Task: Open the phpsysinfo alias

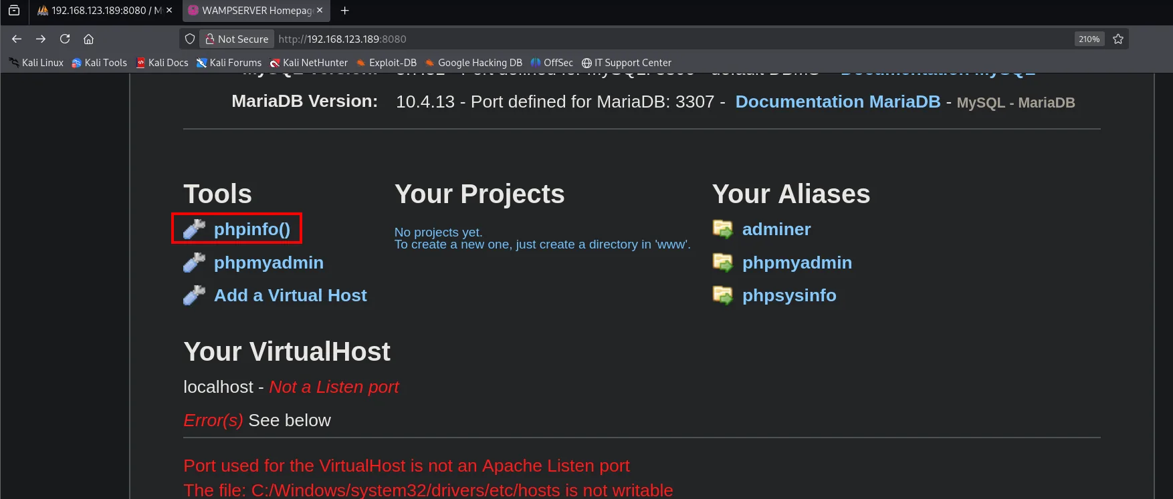Action: tap(789, 295)
